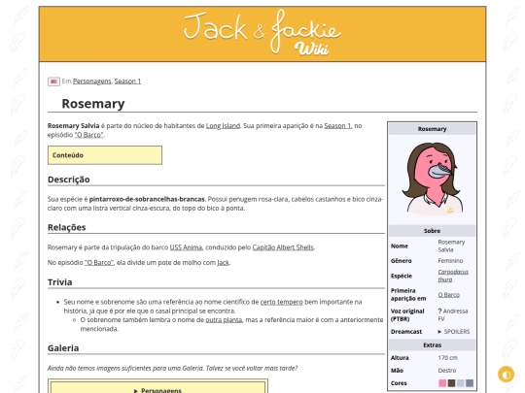Click the pink color swatch
525x393 pixels.
pos(442,383)
